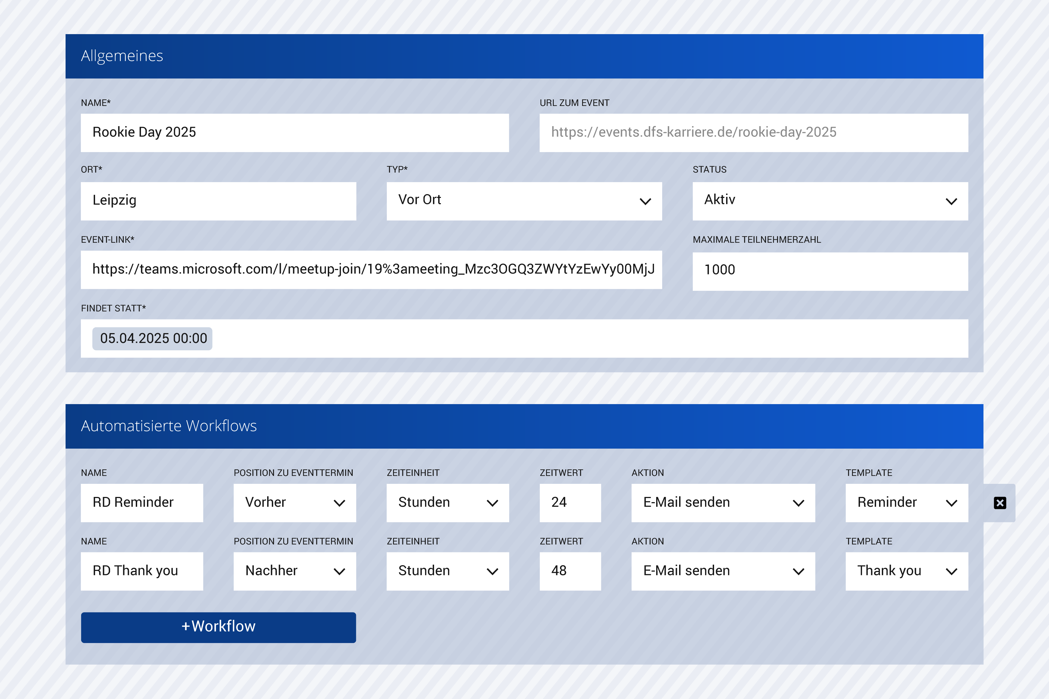
Task: Click the 05.04.2025 00:00 date chip
Action: coord(152,338)
